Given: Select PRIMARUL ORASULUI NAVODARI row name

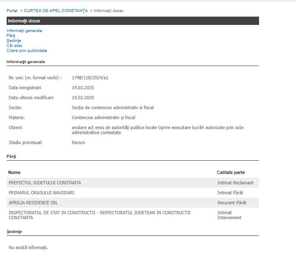Looking at the screenshot, I should pyautogui.click(x=42, y=193).
